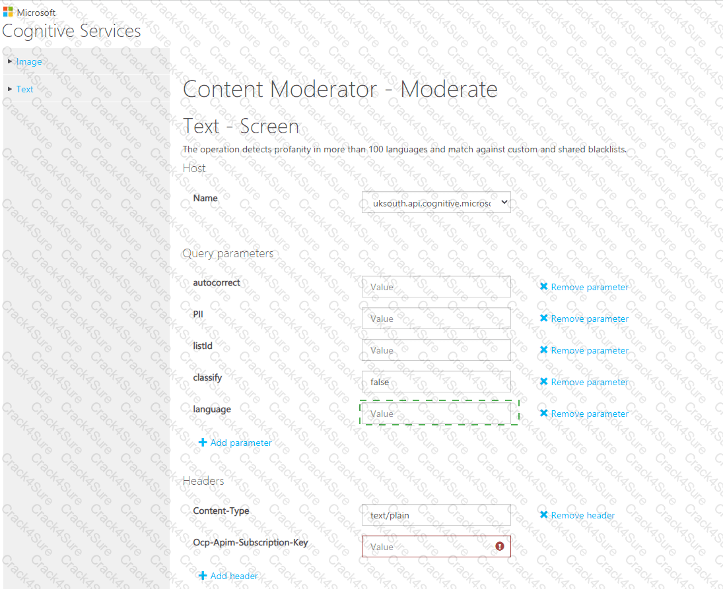Open the host Name dropdown
This screenshot has width=723, height=589.
(x=436, y=203)
